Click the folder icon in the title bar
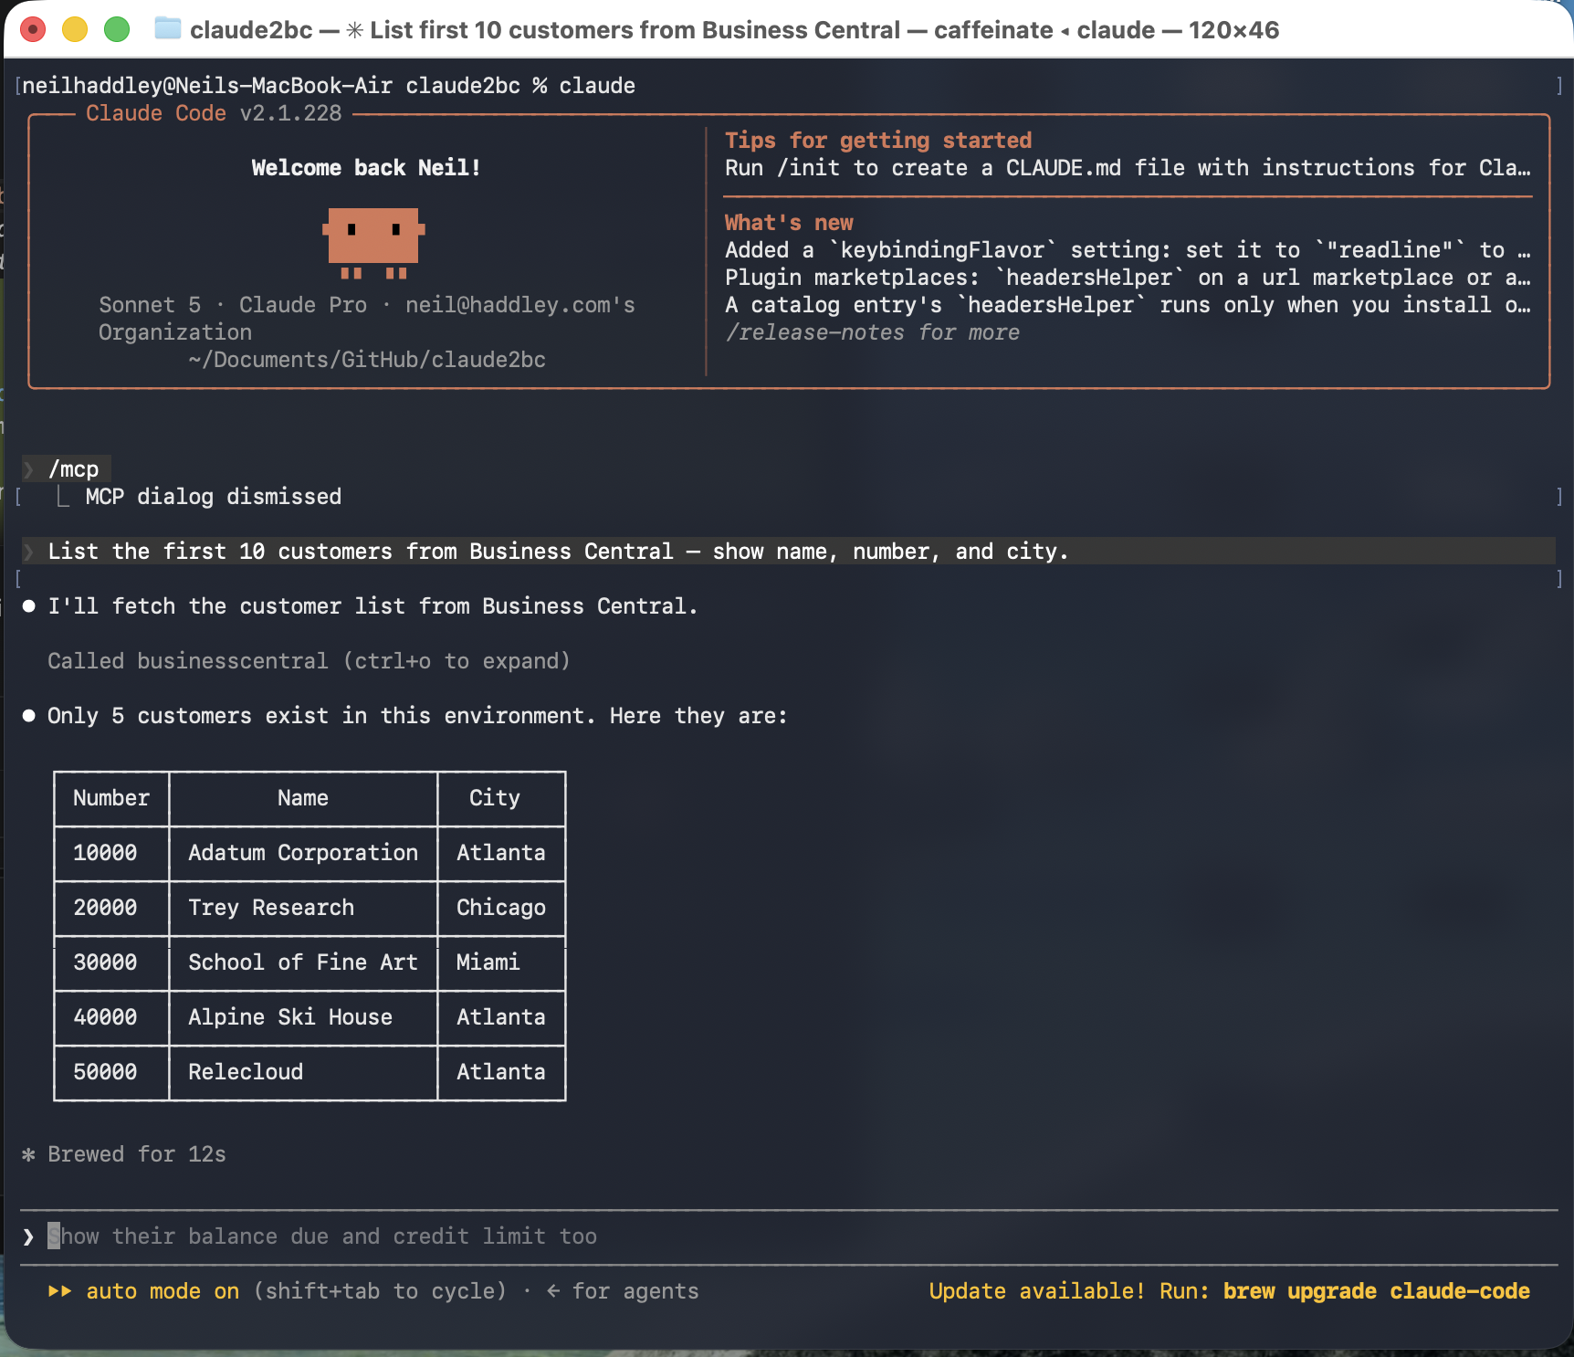Image resolution: width=1574 pixels, height=1357 pixels. click(x=168, y=29)
